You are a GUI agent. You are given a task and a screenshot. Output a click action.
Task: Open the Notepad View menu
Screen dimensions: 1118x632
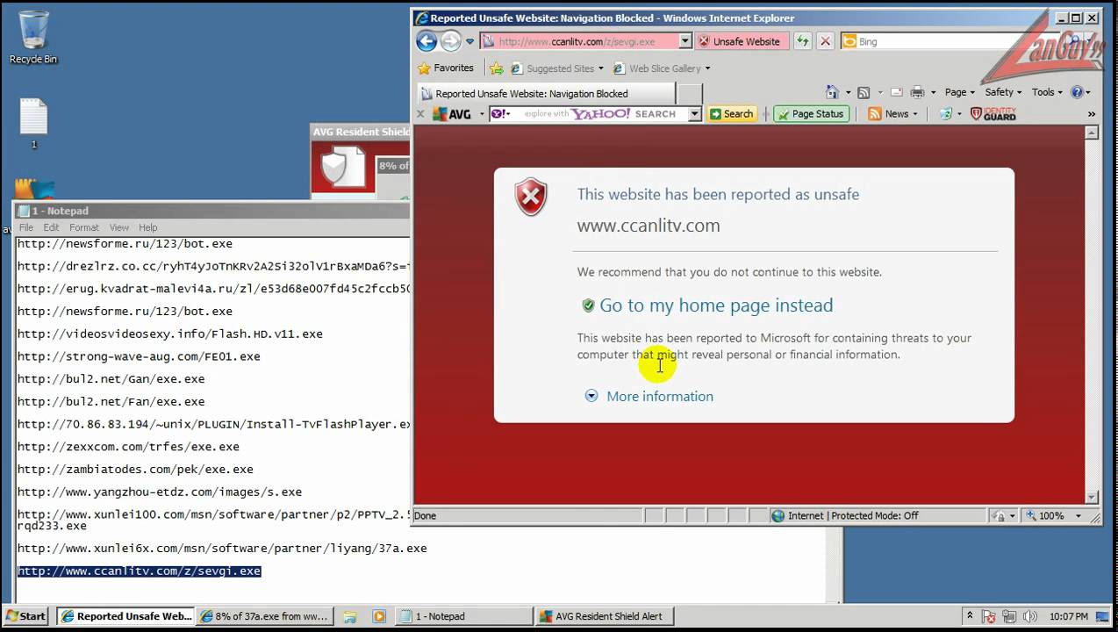[119, 227]
